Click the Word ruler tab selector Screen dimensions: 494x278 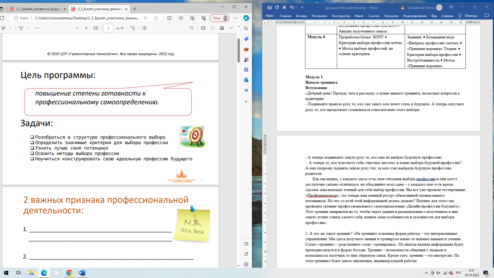pos(265,23)
